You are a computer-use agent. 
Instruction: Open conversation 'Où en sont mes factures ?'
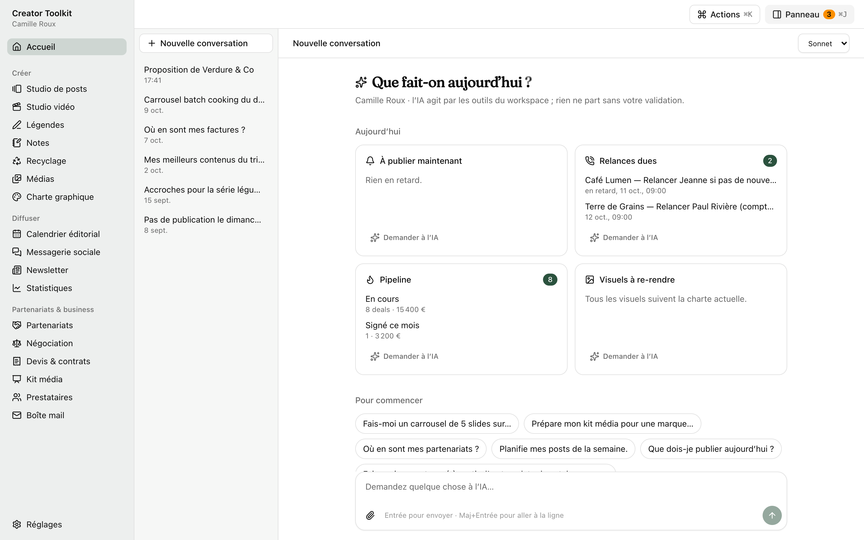tap(206, 135)
